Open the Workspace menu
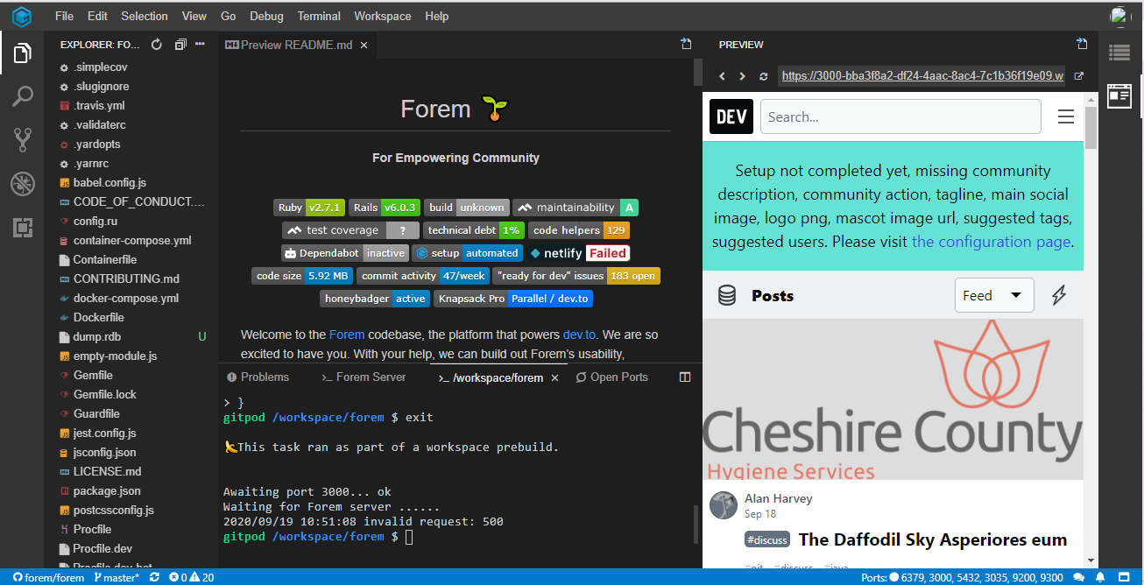 383,16
